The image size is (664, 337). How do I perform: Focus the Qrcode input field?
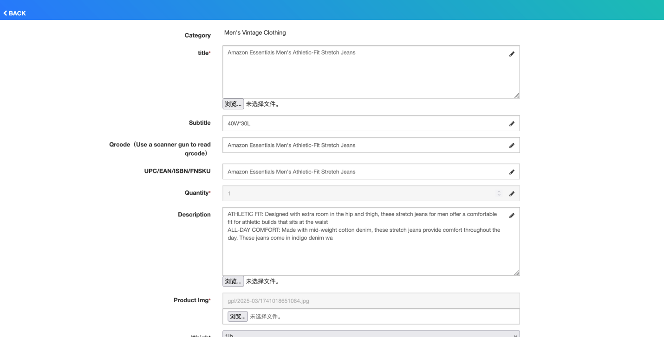(371, 145)
